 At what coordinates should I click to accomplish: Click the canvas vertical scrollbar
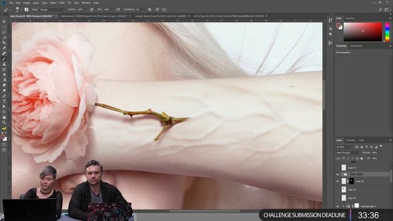coord(324,95)
